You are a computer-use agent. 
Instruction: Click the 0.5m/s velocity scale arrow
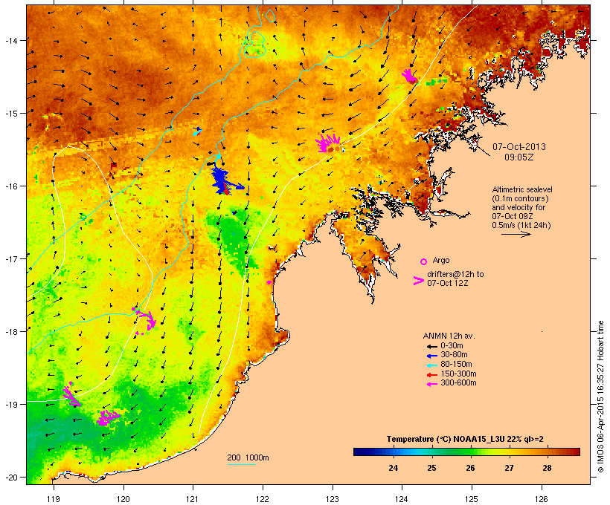(x=516, y=234)
